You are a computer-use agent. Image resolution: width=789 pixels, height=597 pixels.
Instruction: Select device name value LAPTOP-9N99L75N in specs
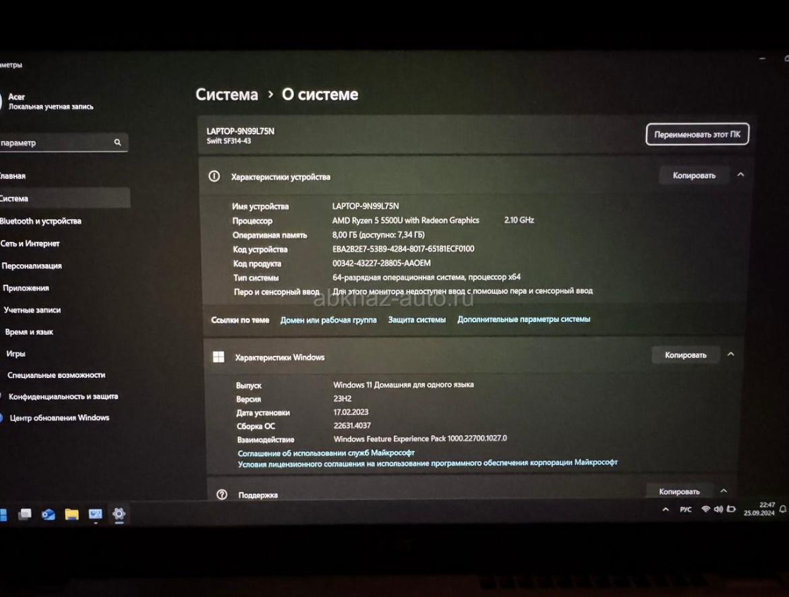point(366,206)
